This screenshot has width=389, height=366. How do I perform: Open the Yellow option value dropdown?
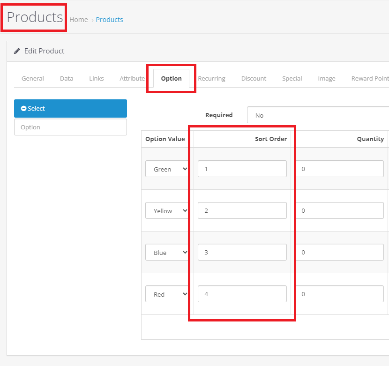point(167,210)
